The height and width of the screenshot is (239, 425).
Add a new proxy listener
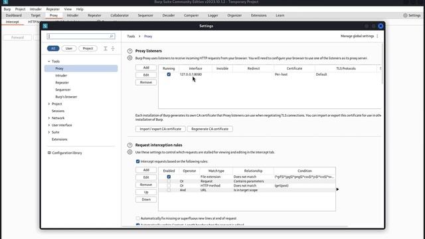click(x=146, y=68)
